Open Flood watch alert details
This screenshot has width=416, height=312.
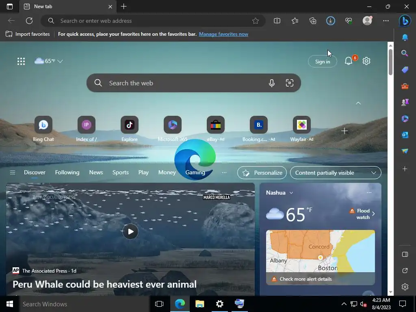coord(362,214)
